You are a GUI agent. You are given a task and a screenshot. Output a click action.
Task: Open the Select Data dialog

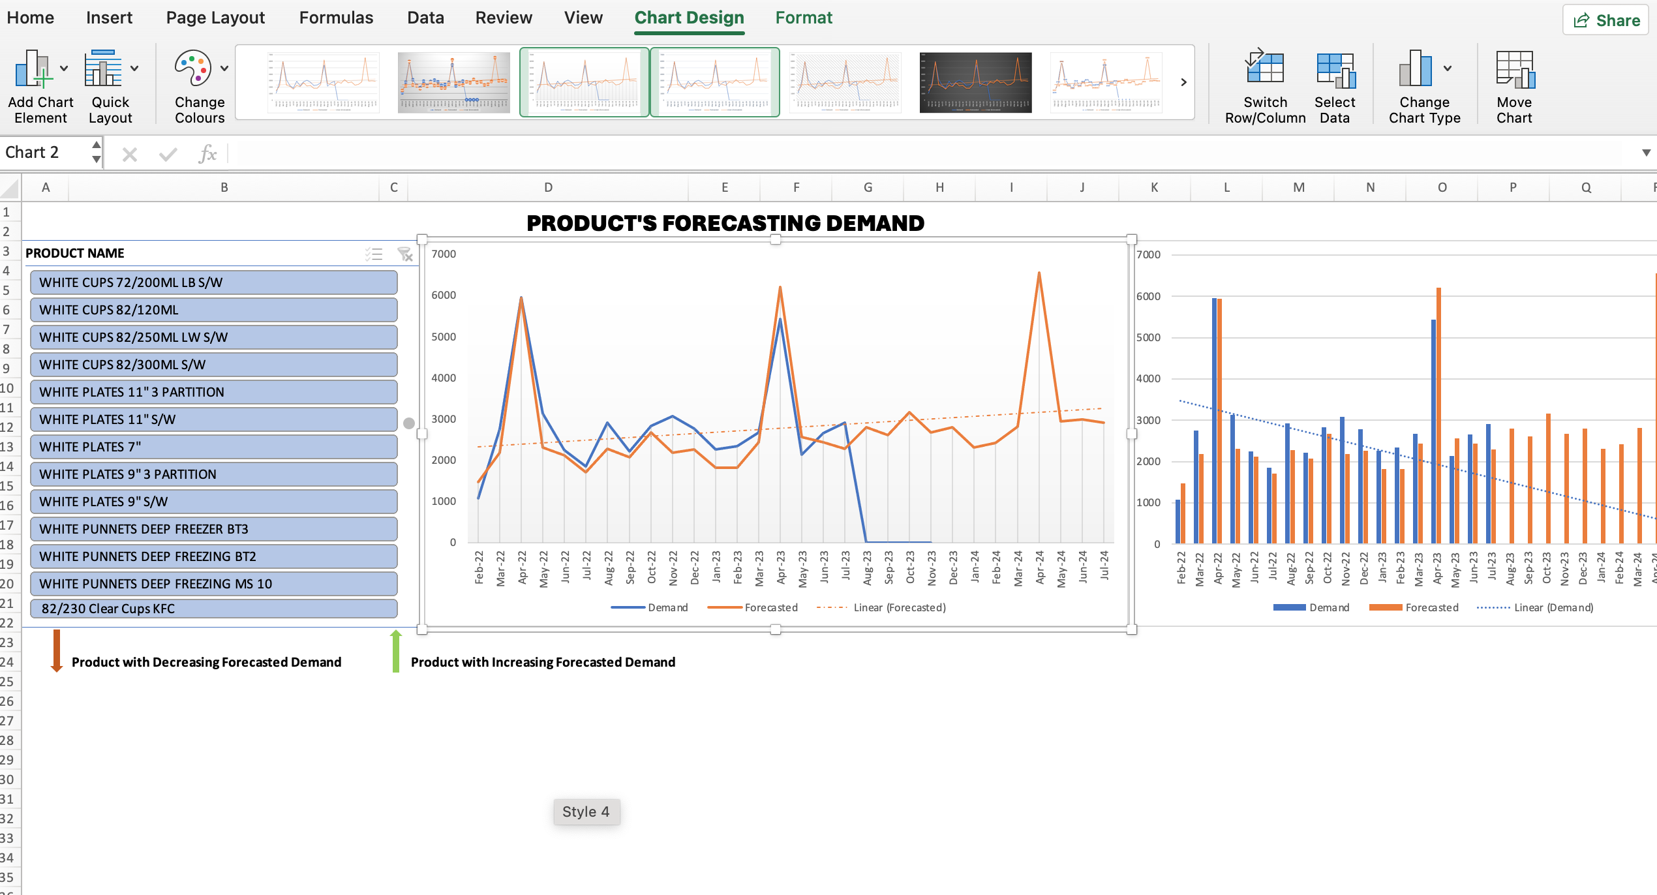(1334, 85)
